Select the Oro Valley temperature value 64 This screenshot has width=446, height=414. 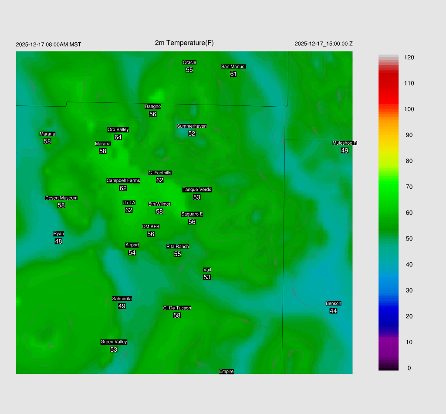(x=118, y=137)
